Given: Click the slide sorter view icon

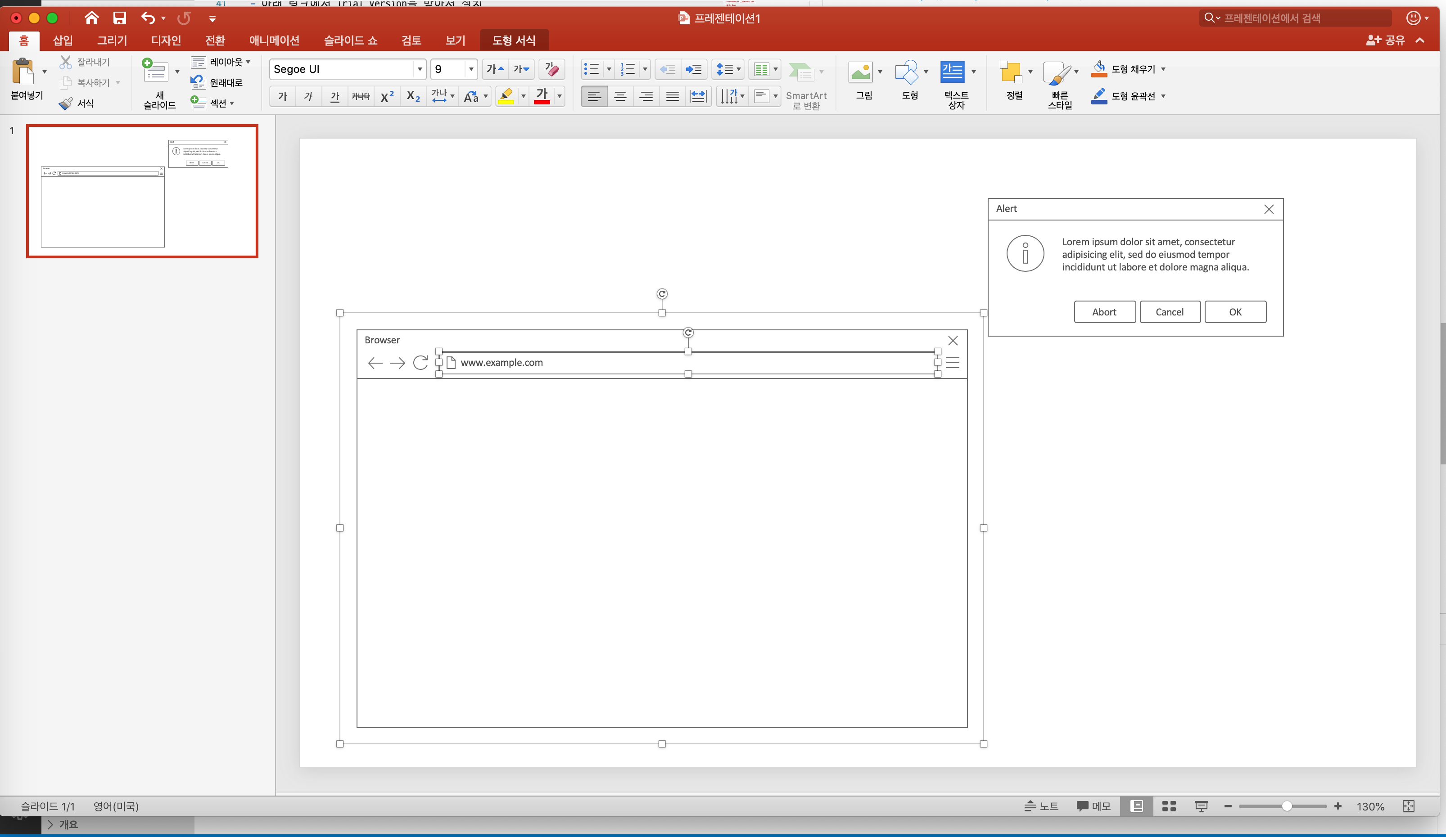Looking at the screenshot, I should point(1169,806).
